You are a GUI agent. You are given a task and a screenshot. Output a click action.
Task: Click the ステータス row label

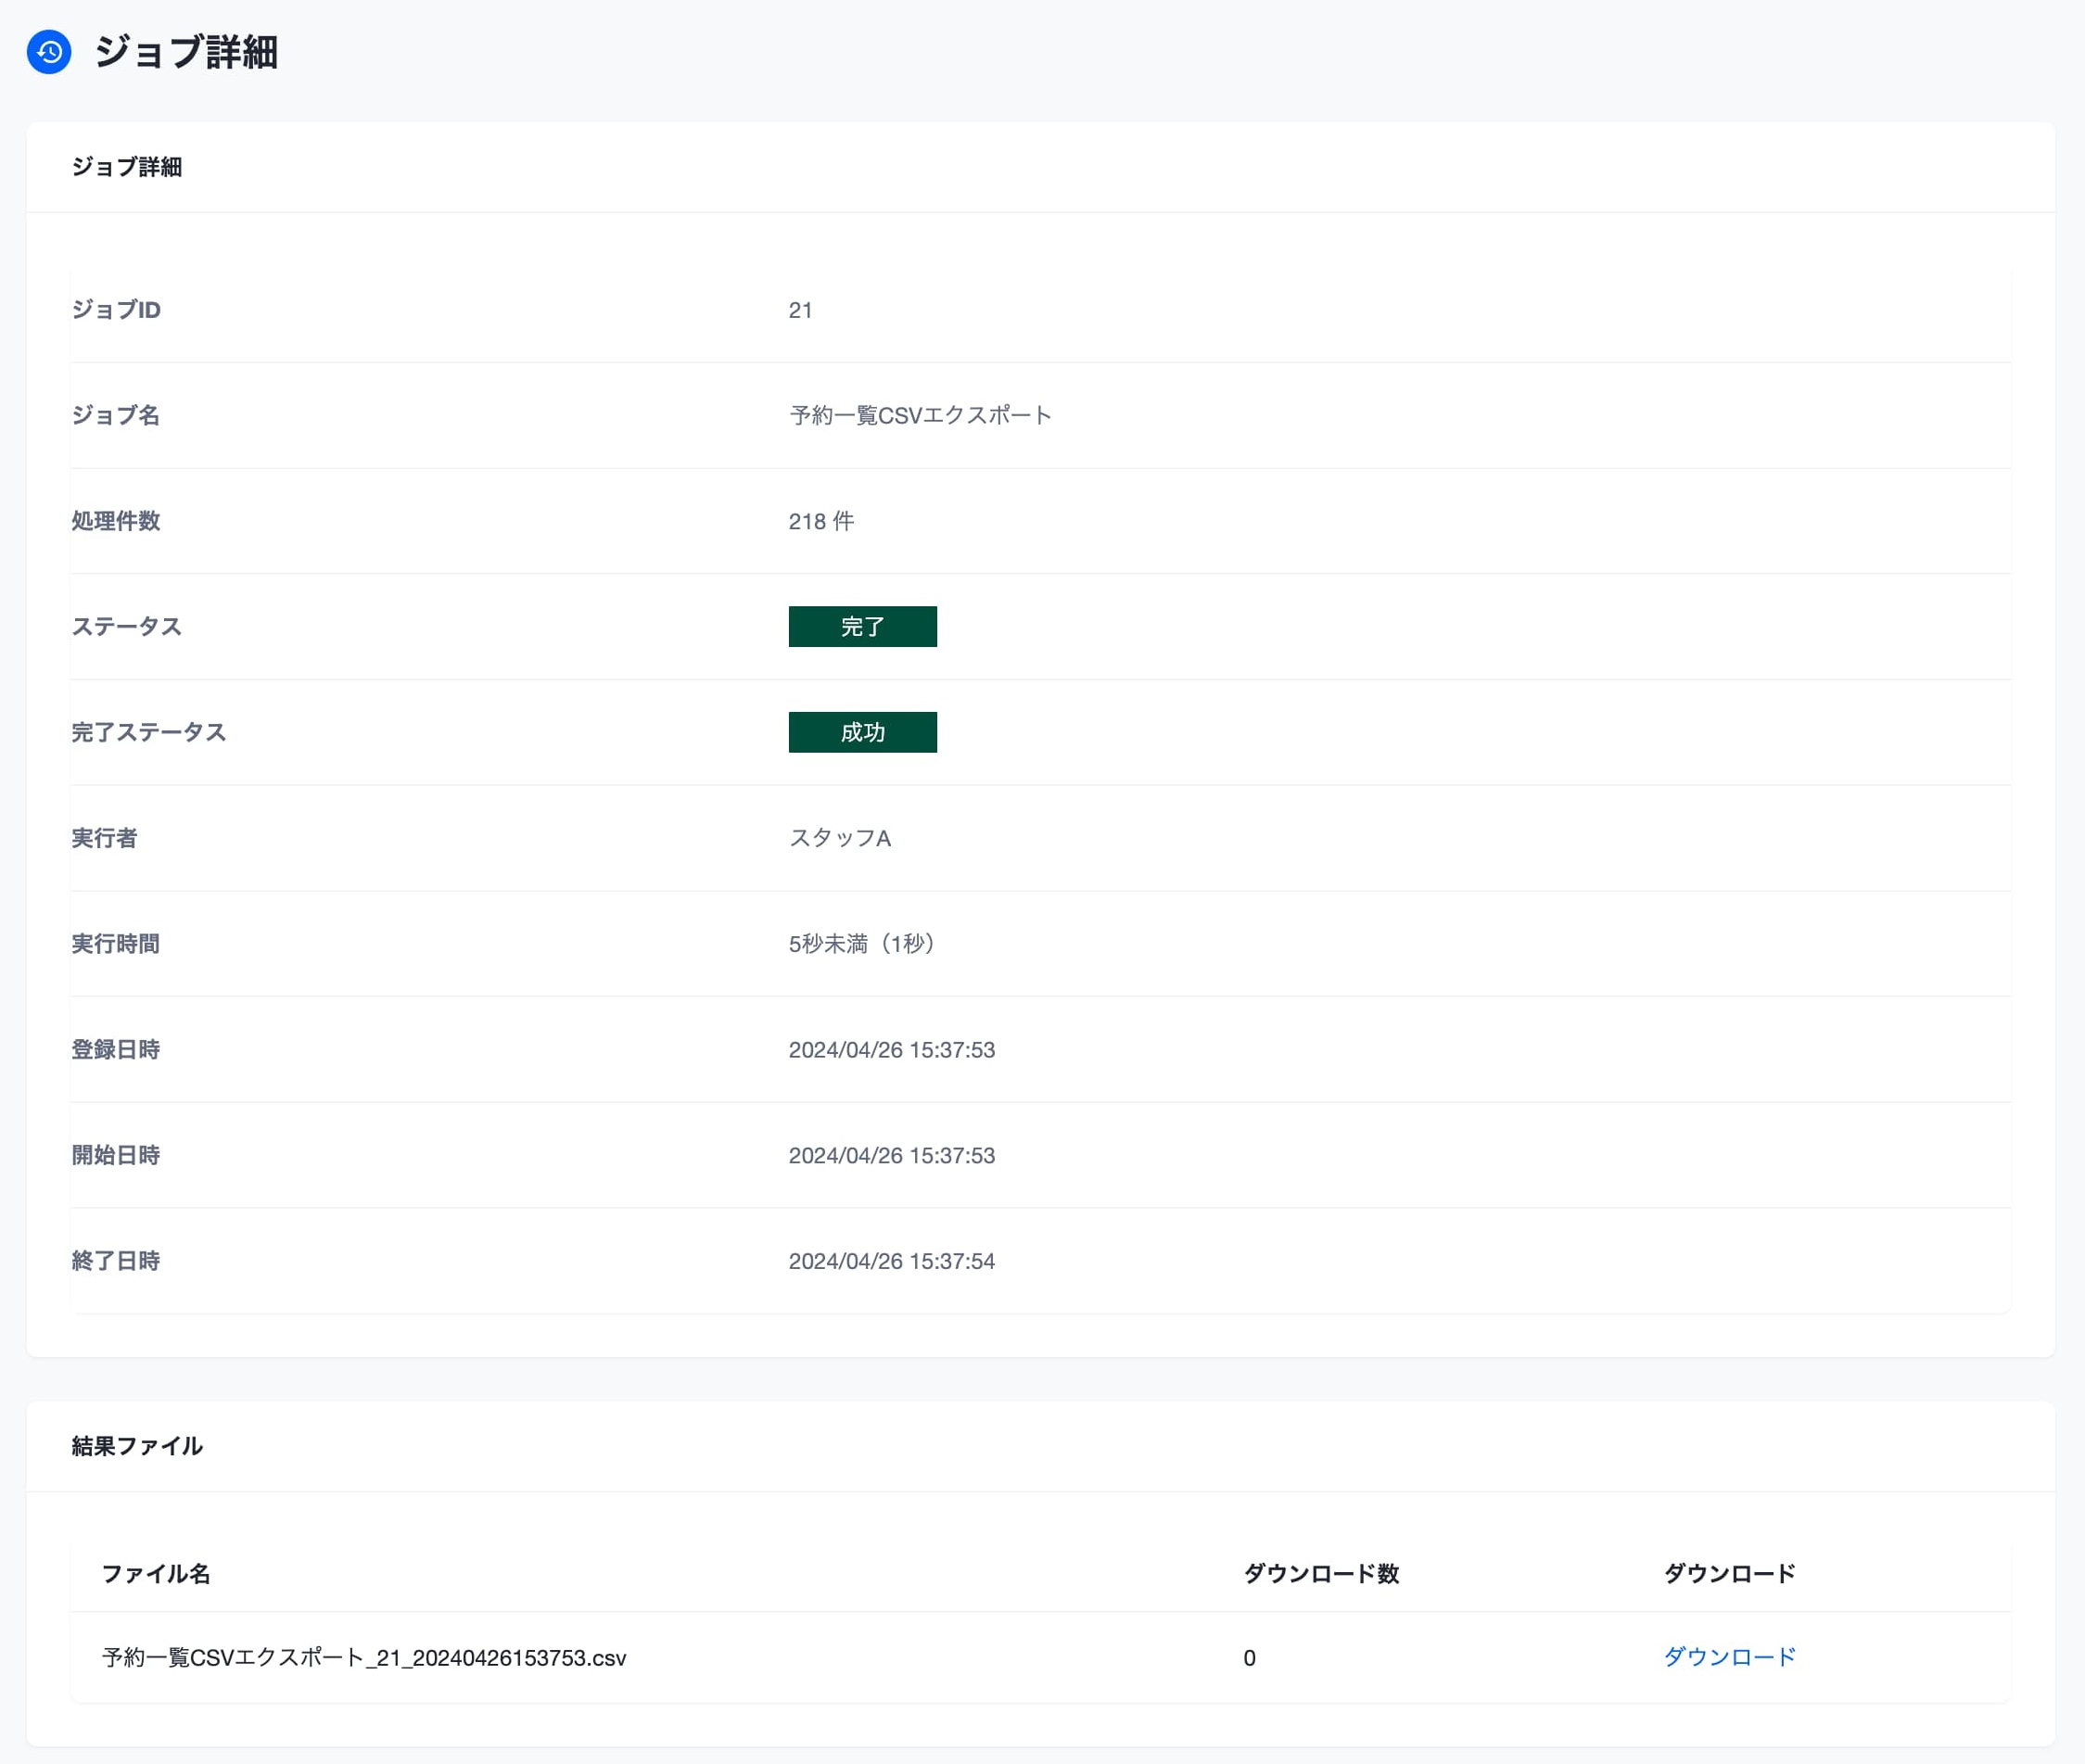(126, 627)
